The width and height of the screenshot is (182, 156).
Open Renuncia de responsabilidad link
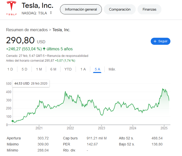68,56
